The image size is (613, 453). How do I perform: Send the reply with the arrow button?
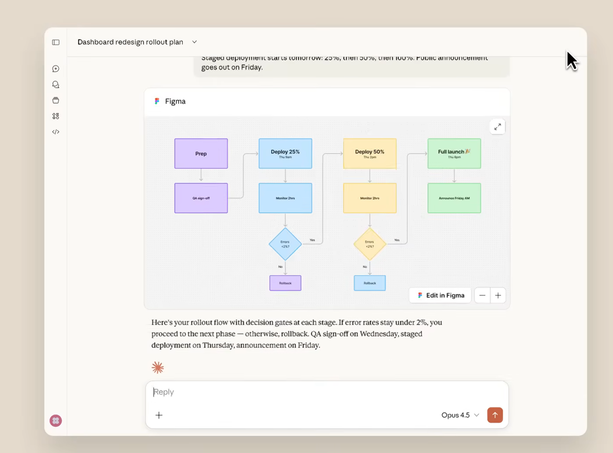495,415
